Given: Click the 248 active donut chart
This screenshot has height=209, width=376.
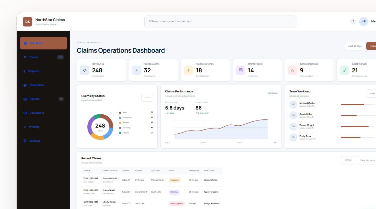Looking at the screenshot, I should [x=100, y=127].
